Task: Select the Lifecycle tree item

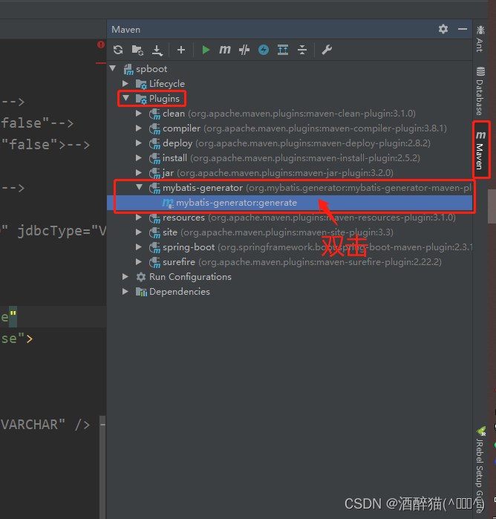Action: click(167, 84)
